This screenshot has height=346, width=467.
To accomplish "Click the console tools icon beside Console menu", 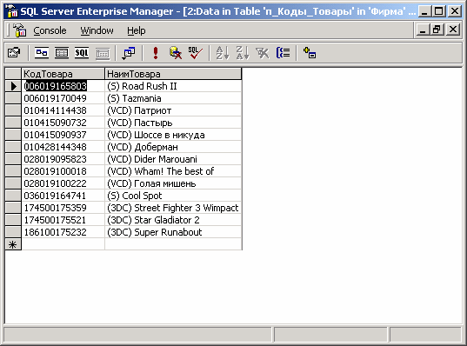I will coord(20,30).
